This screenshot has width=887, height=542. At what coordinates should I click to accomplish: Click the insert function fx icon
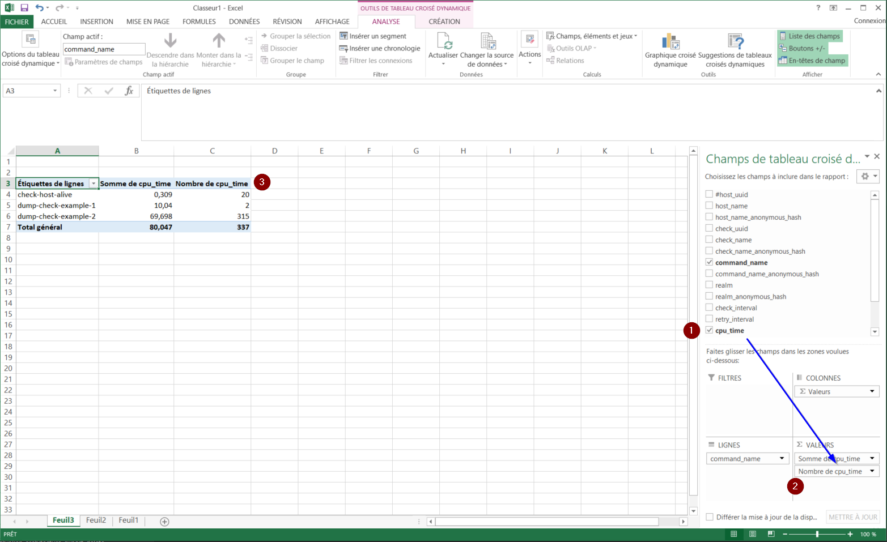click(129, 91)
